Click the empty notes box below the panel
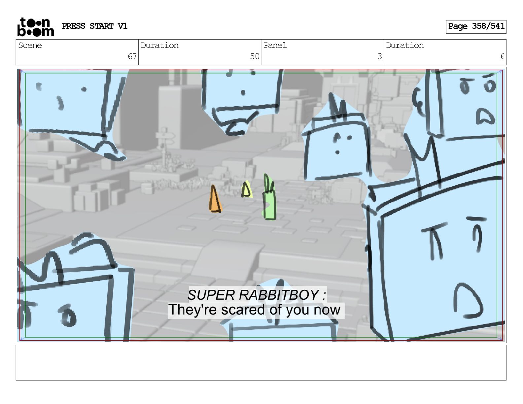The width and height of the screenshot is (523, 404). click(261, 362)
